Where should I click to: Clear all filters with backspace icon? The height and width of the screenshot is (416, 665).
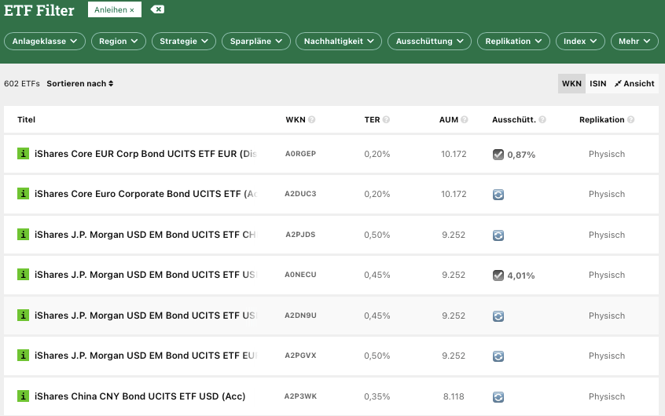click(157, 9)
